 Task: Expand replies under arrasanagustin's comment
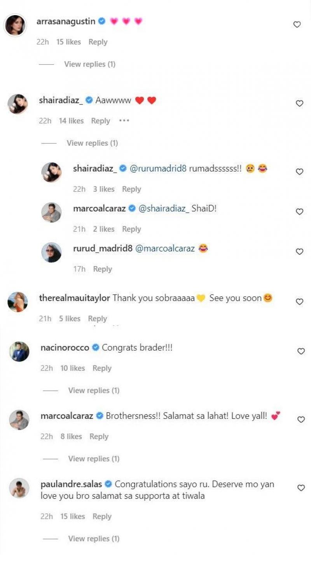(90, 64)
